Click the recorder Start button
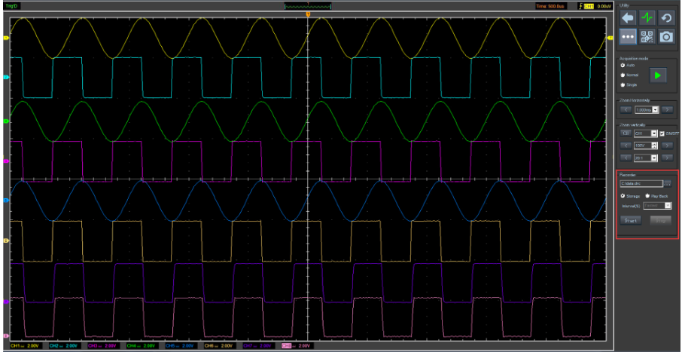682x355 pixels. tap(630, 220)
